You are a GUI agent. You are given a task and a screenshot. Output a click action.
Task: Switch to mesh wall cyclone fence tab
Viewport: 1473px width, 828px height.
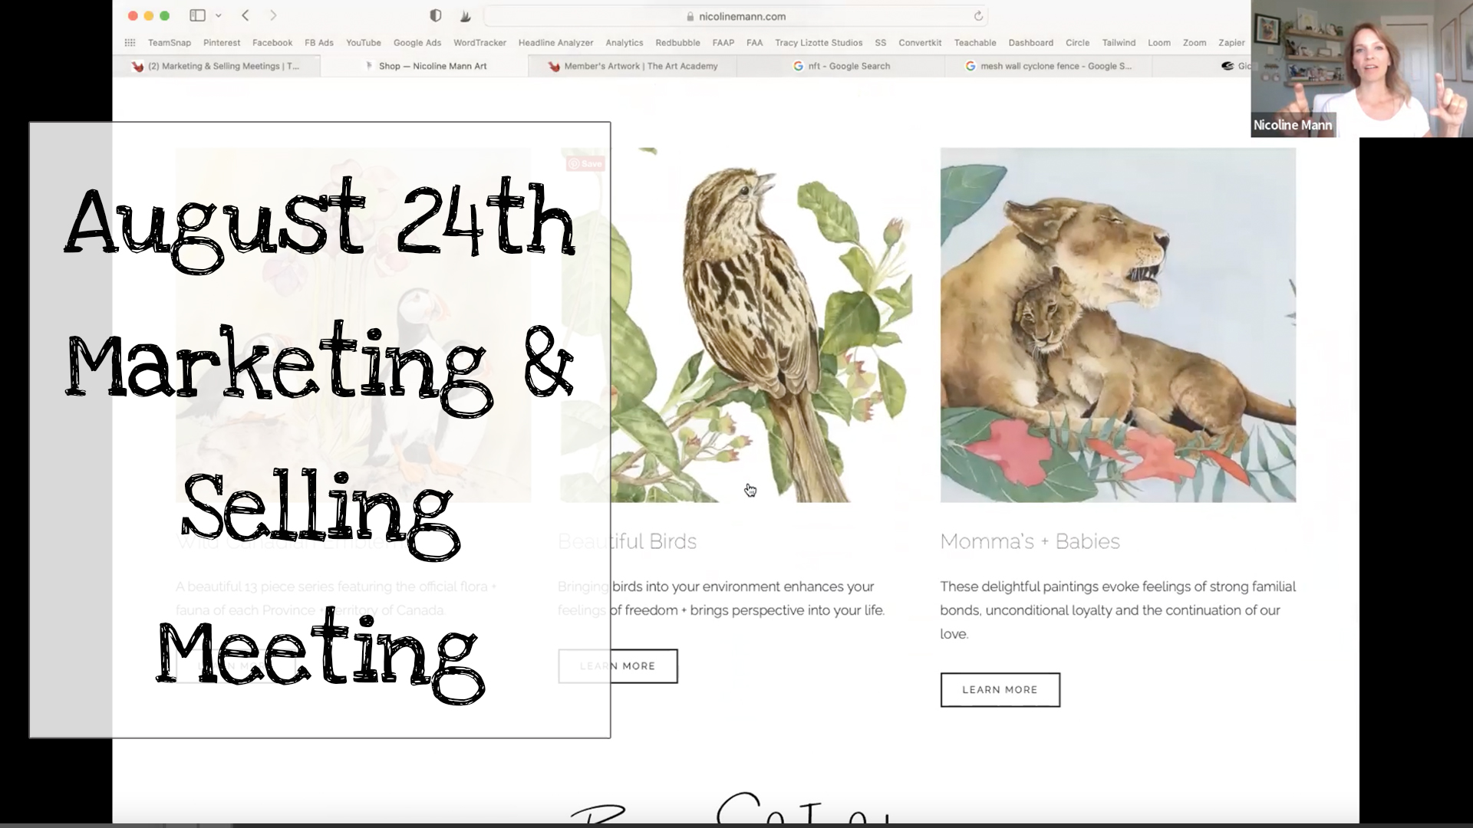click(1049, 66)
